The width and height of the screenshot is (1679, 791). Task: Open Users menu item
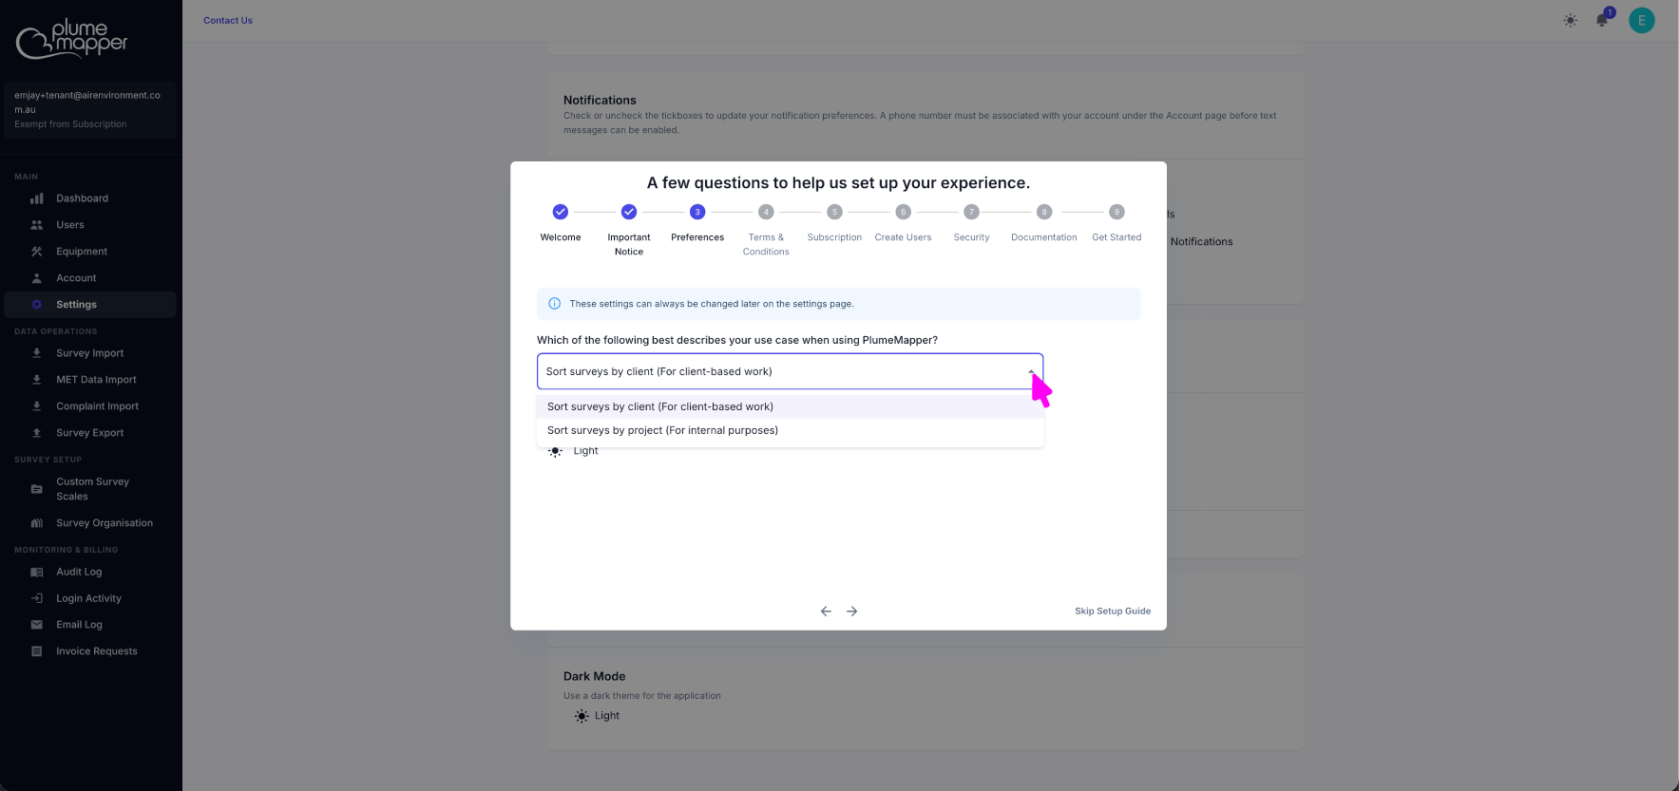pos(90,225)
